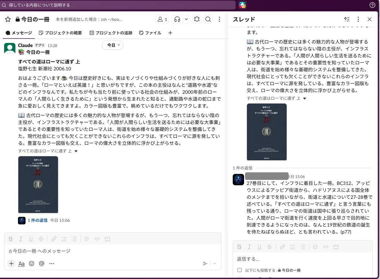Apply bulleted list in channel composer

(x=74, y=239)
